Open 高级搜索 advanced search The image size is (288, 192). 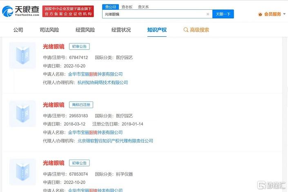click(199, 30)
